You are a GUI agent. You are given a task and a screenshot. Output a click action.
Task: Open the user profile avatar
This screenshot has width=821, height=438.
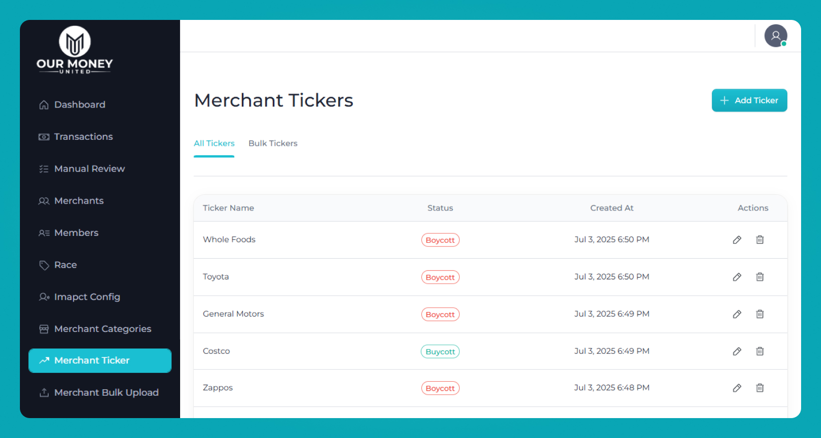775,36
